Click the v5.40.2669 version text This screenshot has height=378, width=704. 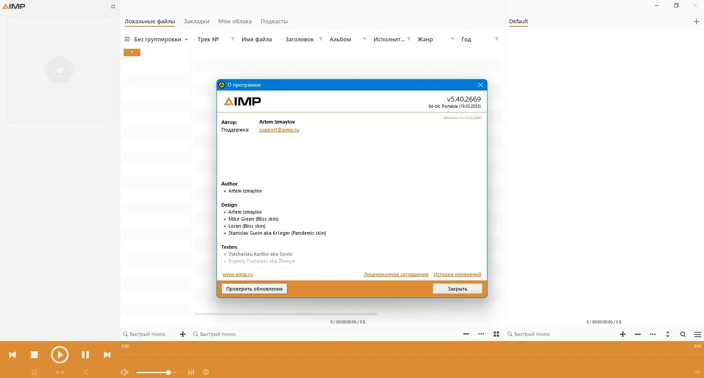(x=464, y=99)
